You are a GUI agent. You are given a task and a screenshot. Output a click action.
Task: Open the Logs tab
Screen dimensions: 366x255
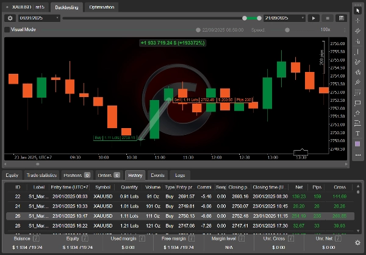[x=180, y=175]
